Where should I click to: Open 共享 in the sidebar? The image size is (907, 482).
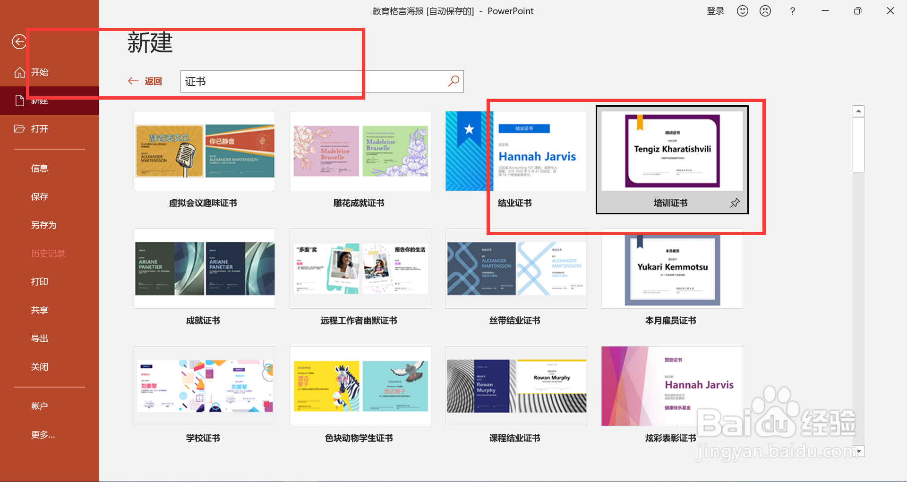tap(40, 310)
